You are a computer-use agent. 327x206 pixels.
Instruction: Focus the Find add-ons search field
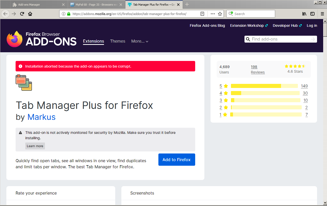point(280,39)
